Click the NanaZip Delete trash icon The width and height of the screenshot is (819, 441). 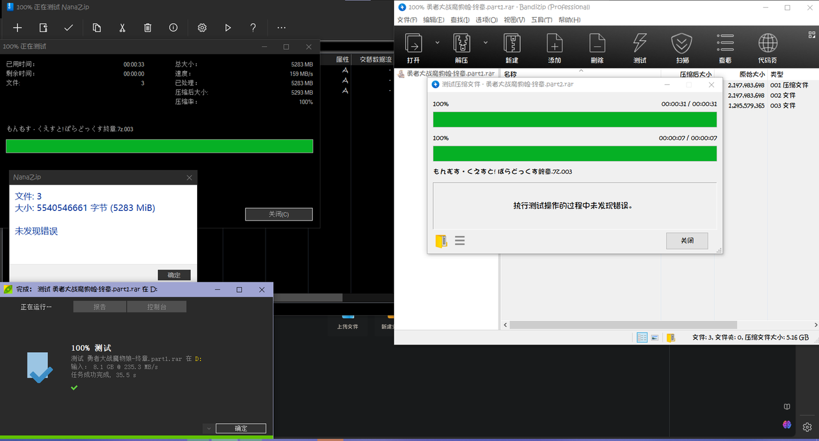point(148,28)
